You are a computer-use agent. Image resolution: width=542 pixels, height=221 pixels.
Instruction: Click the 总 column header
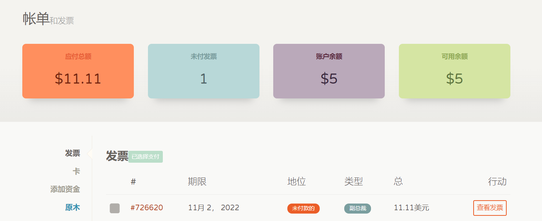[x=398, y=182]
